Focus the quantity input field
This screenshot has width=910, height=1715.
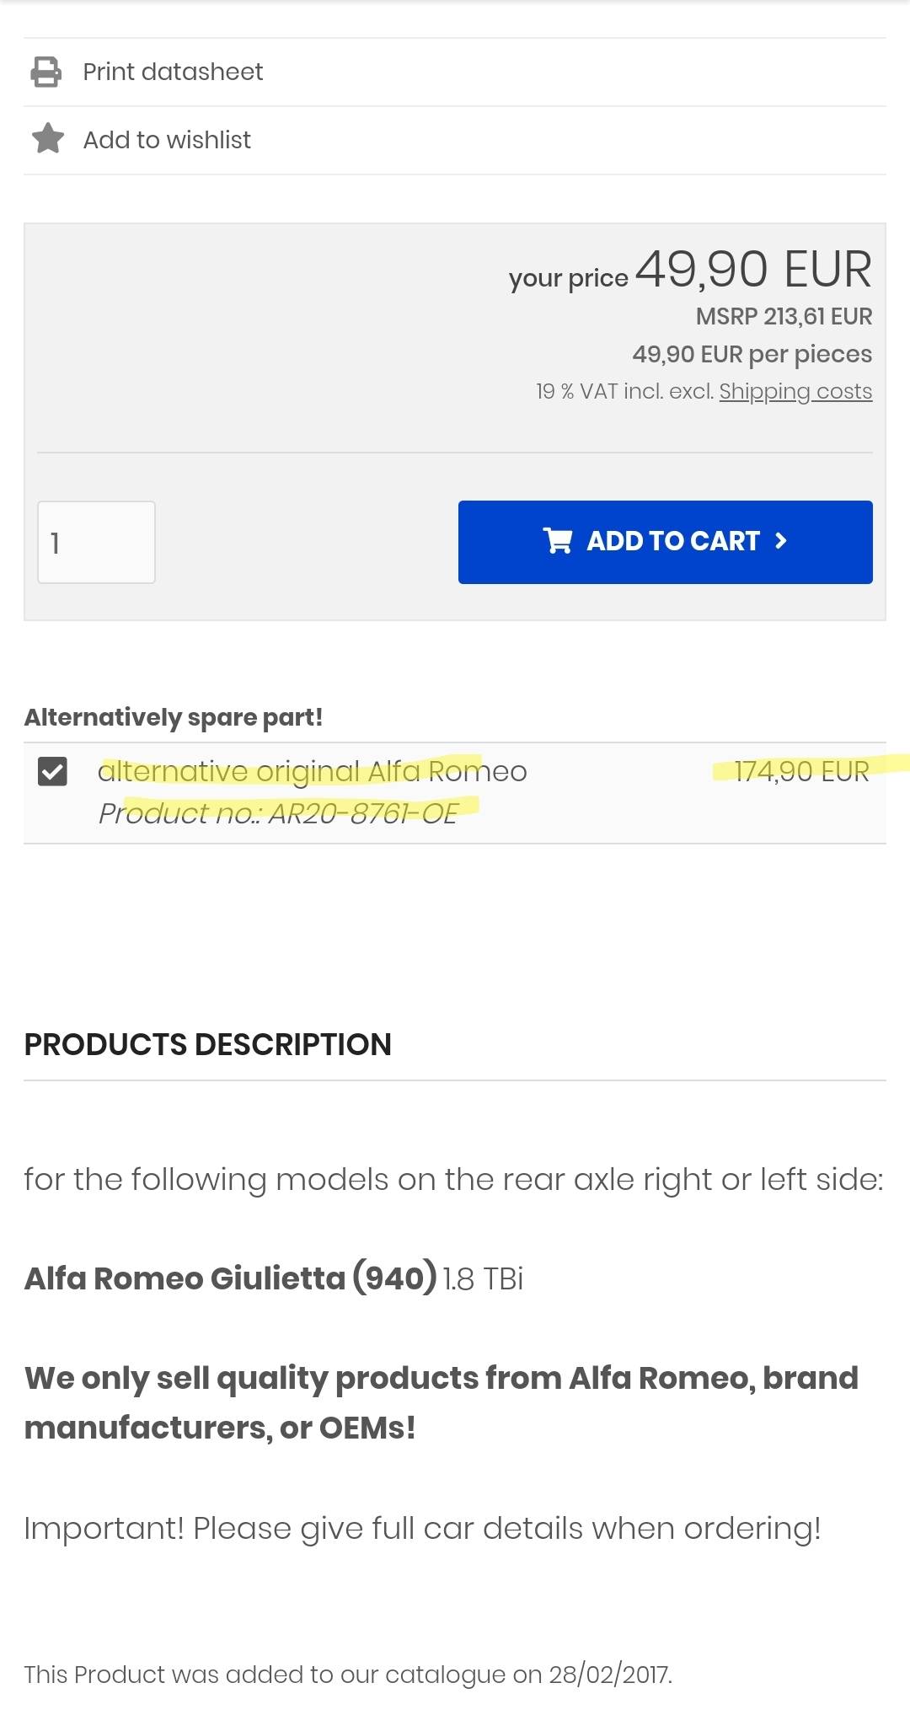(96, 542)
